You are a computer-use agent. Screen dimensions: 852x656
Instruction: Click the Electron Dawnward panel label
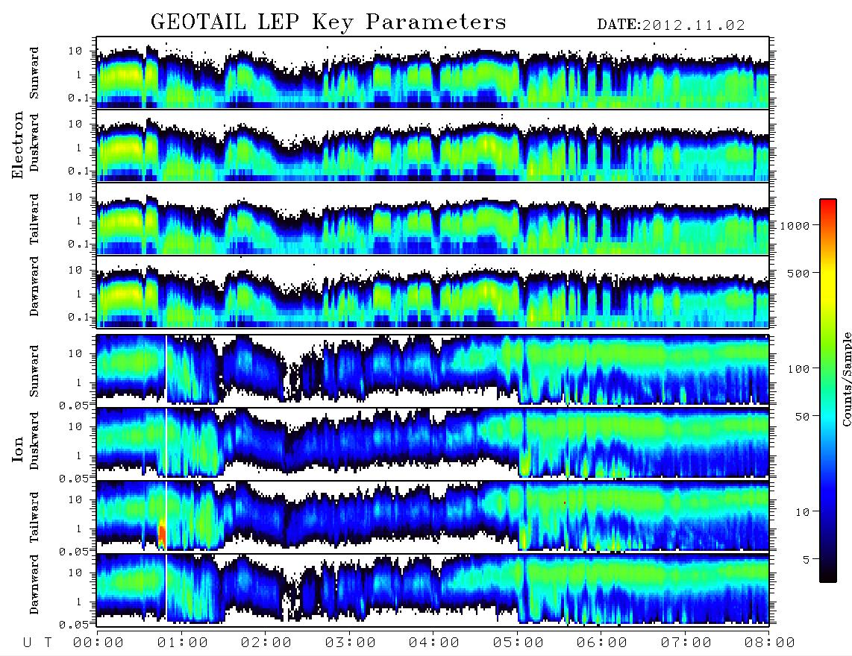[x=34, y=286]
